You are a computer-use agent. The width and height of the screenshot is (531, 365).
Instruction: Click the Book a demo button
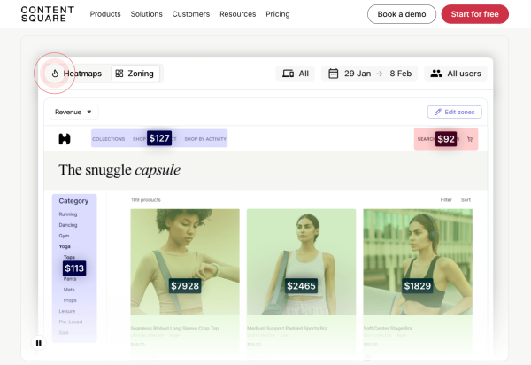(402, 14)
